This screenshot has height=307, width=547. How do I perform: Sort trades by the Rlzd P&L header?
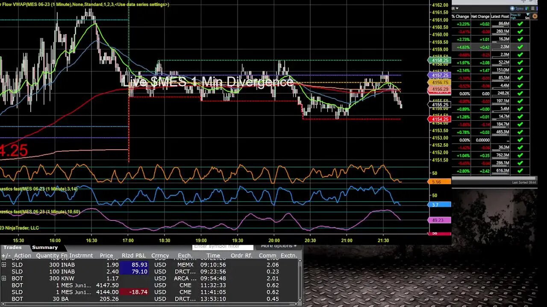134,256
